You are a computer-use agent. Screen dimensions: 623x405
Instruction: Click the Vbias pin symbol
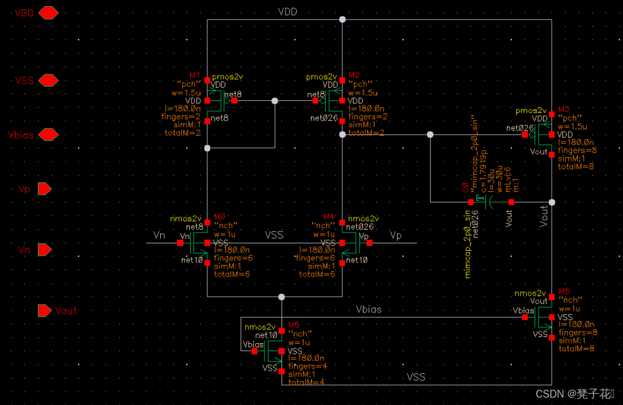(48, 134)
